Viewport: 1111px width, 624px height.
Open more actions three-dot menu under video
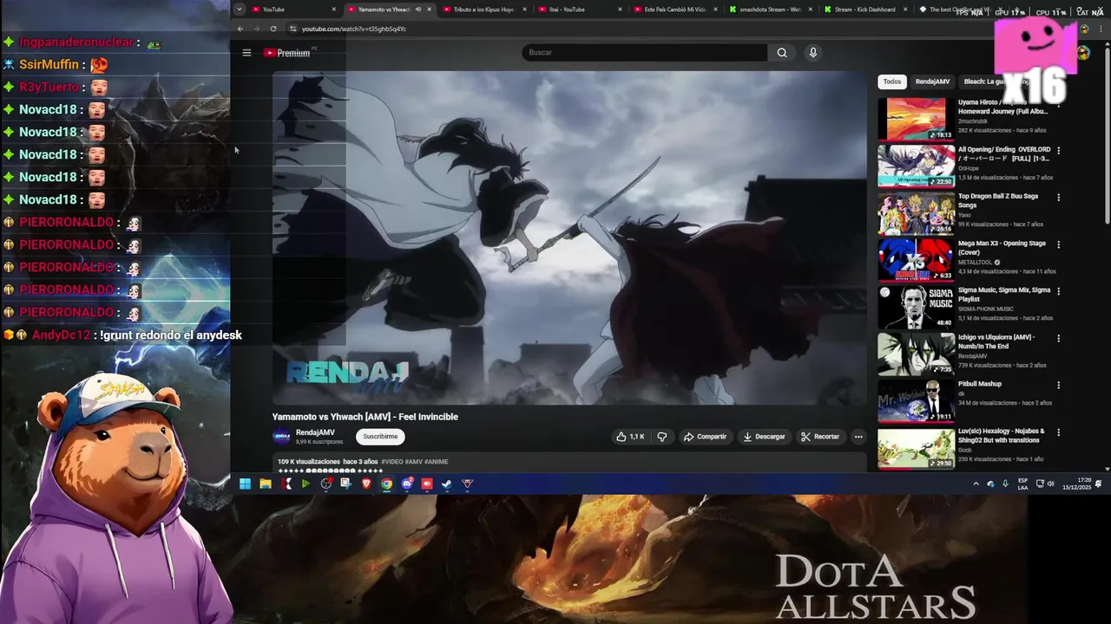click(858, 437)
